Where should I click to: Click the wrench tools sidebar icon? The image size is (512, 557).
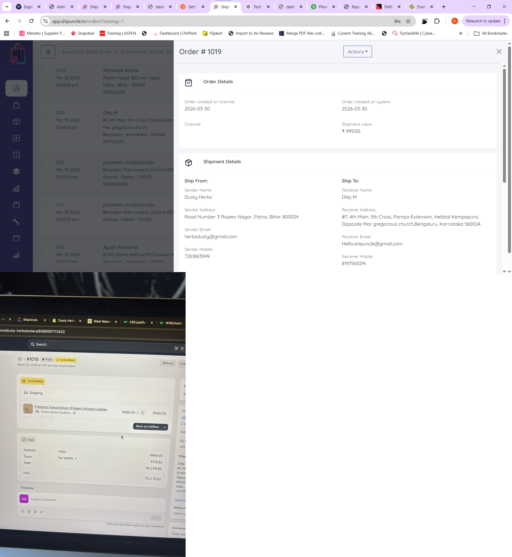(16, 222)
